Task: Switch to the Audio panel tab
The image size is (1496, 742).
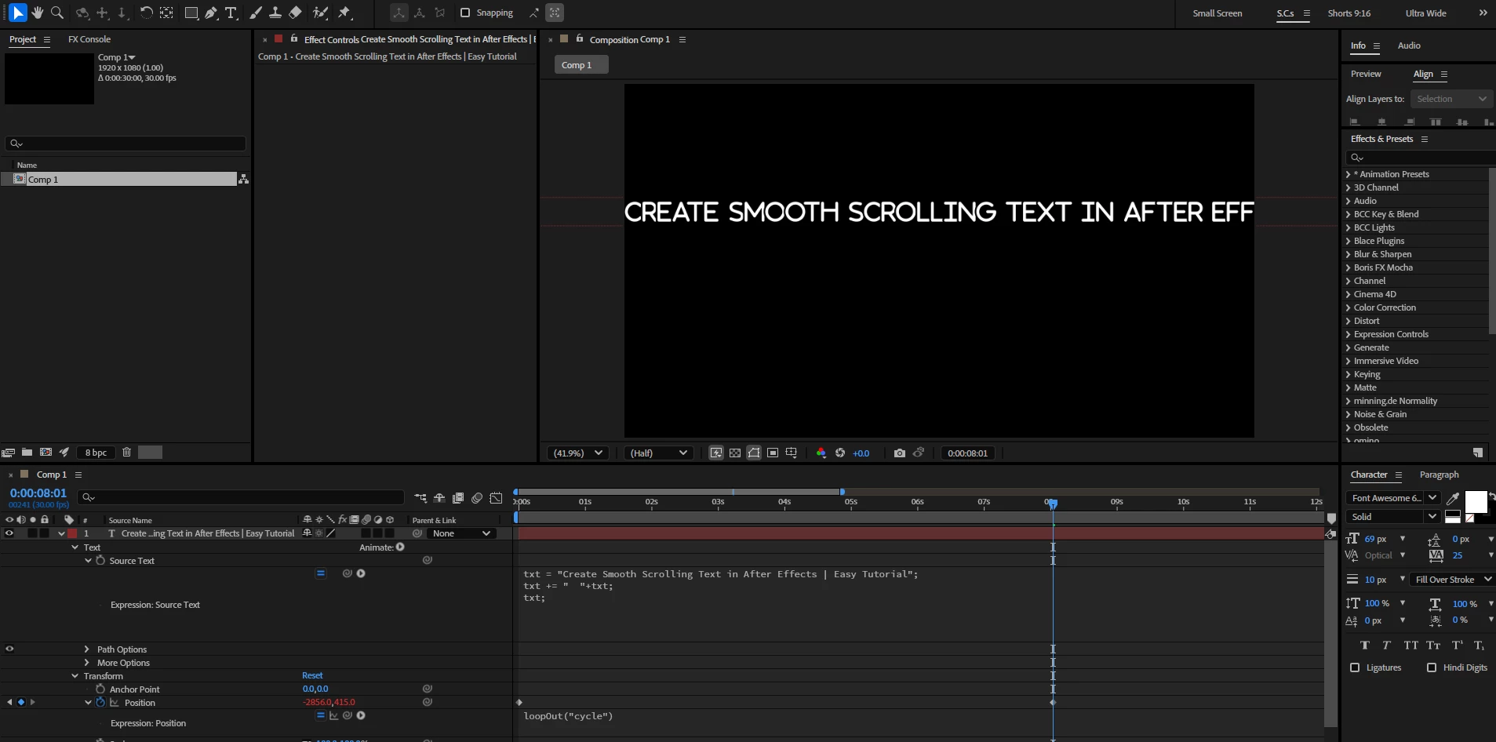Action: (x=1409, y=45)
